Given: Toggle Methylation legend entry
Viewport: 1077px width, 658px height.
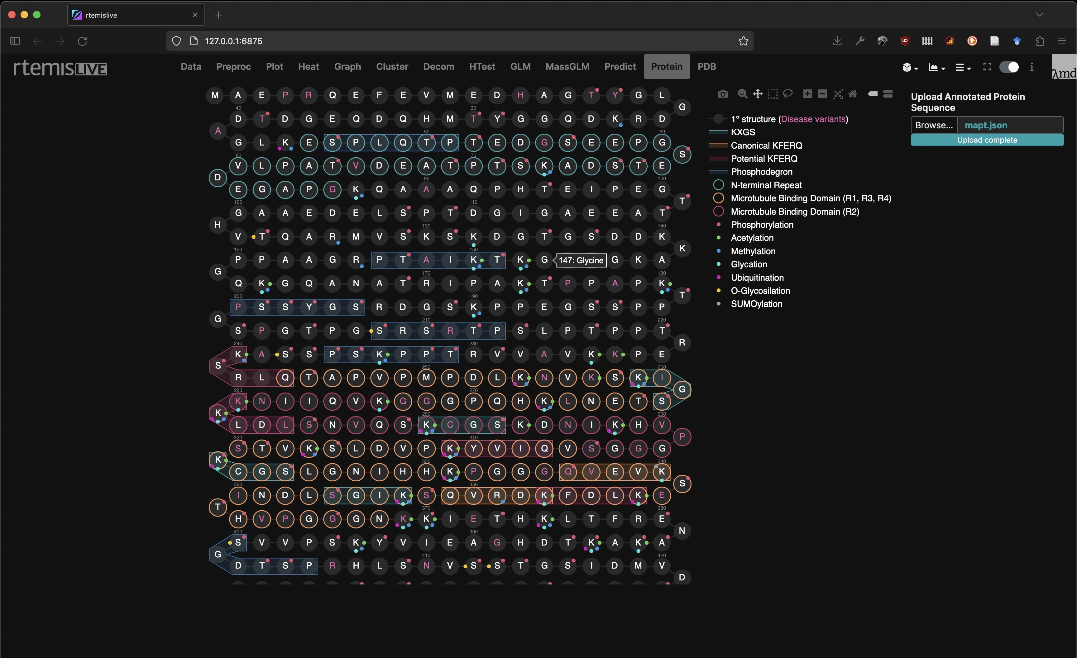Looking at the screenshot, I should point(753,251).
